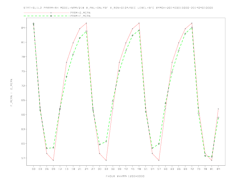Image resolution: width=238 pixels, height=184 pixels.
Task: Click the 75 tick on the vertical axis
Action: pyautogui.click(x=23, y=71)
